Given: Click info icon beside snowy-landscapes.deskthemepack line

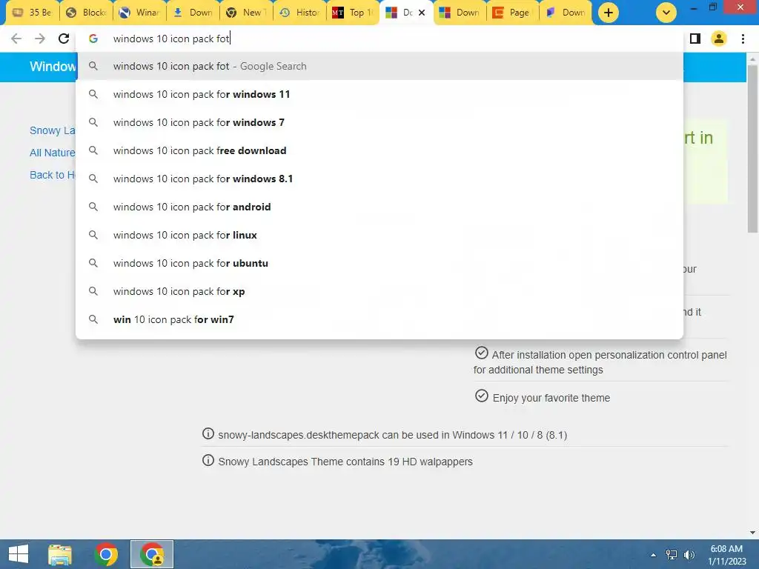Looking at the screenshot, I should point(208,433).
